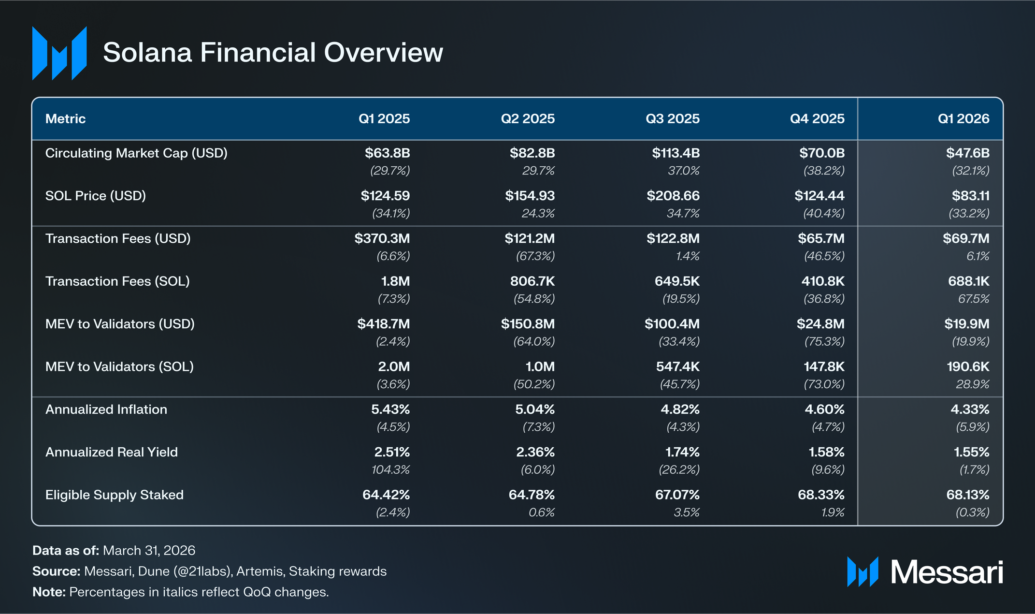Click the Eligible Supply Staked row label

point(115,495)
